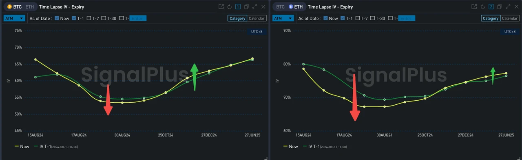Select the Category tab in the ETH panel
The image size is (522, 160).
[490, 18]
